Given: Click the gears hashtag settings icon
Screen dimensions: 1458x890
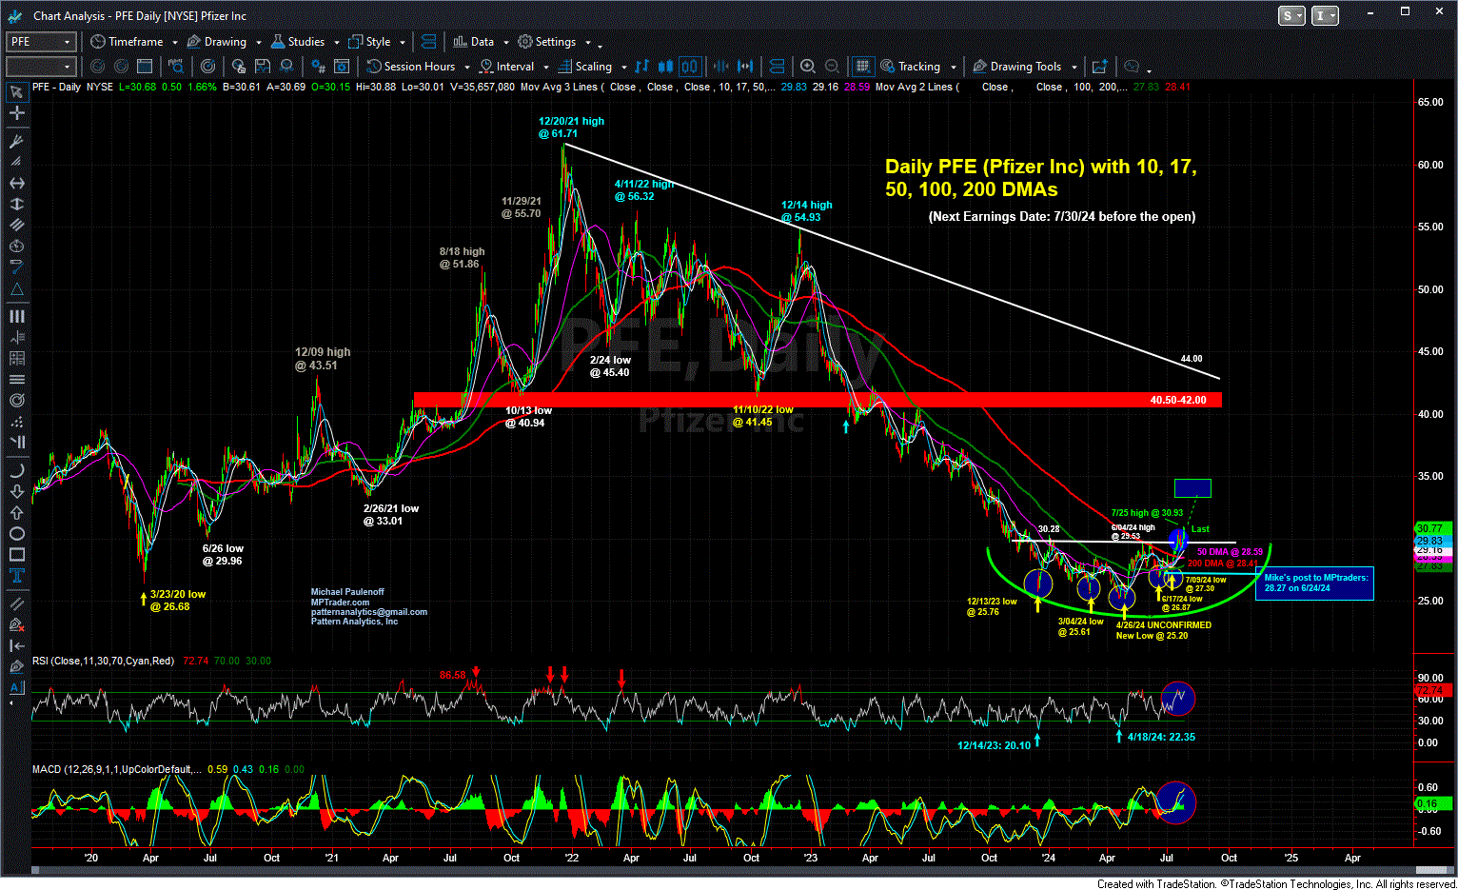Looking at the screenshot, I should coord(319,67).
